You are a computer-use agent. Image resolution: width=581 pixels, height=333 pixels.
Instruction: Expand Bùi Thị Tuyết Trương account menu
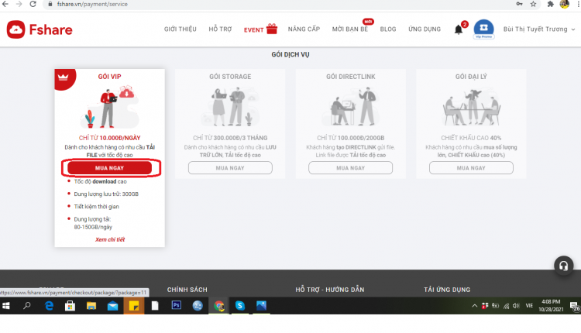(538, 29)
